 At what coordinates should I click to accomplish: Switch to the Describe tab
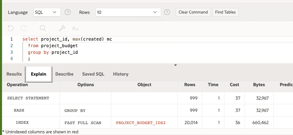click(65, 74)
